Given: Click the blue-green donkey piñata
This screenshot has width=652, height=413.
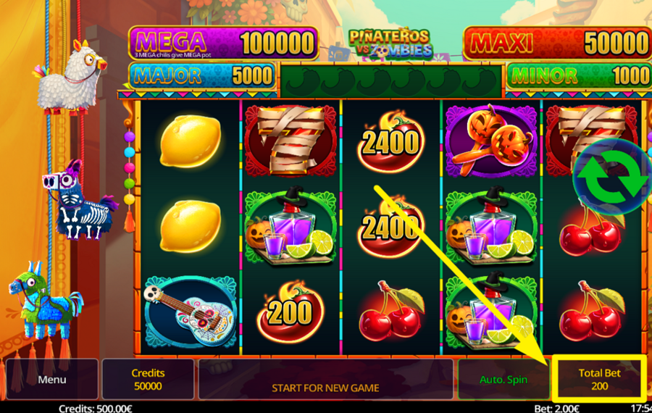Looking at the screenshot, I should pyautogui.click(x=45, y=301).
